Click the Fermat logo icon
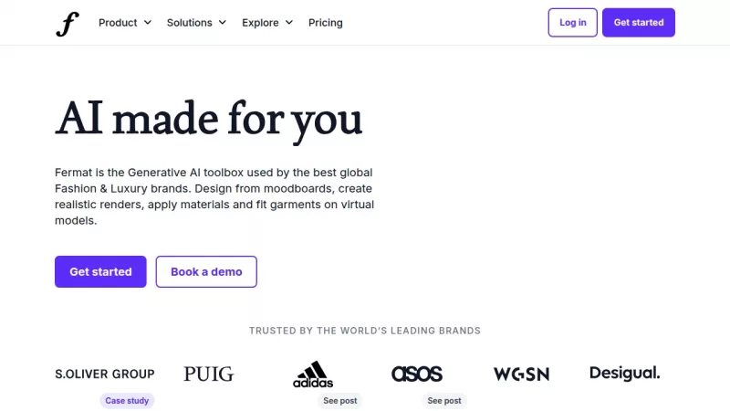730x411 pixels. point(68,23)
